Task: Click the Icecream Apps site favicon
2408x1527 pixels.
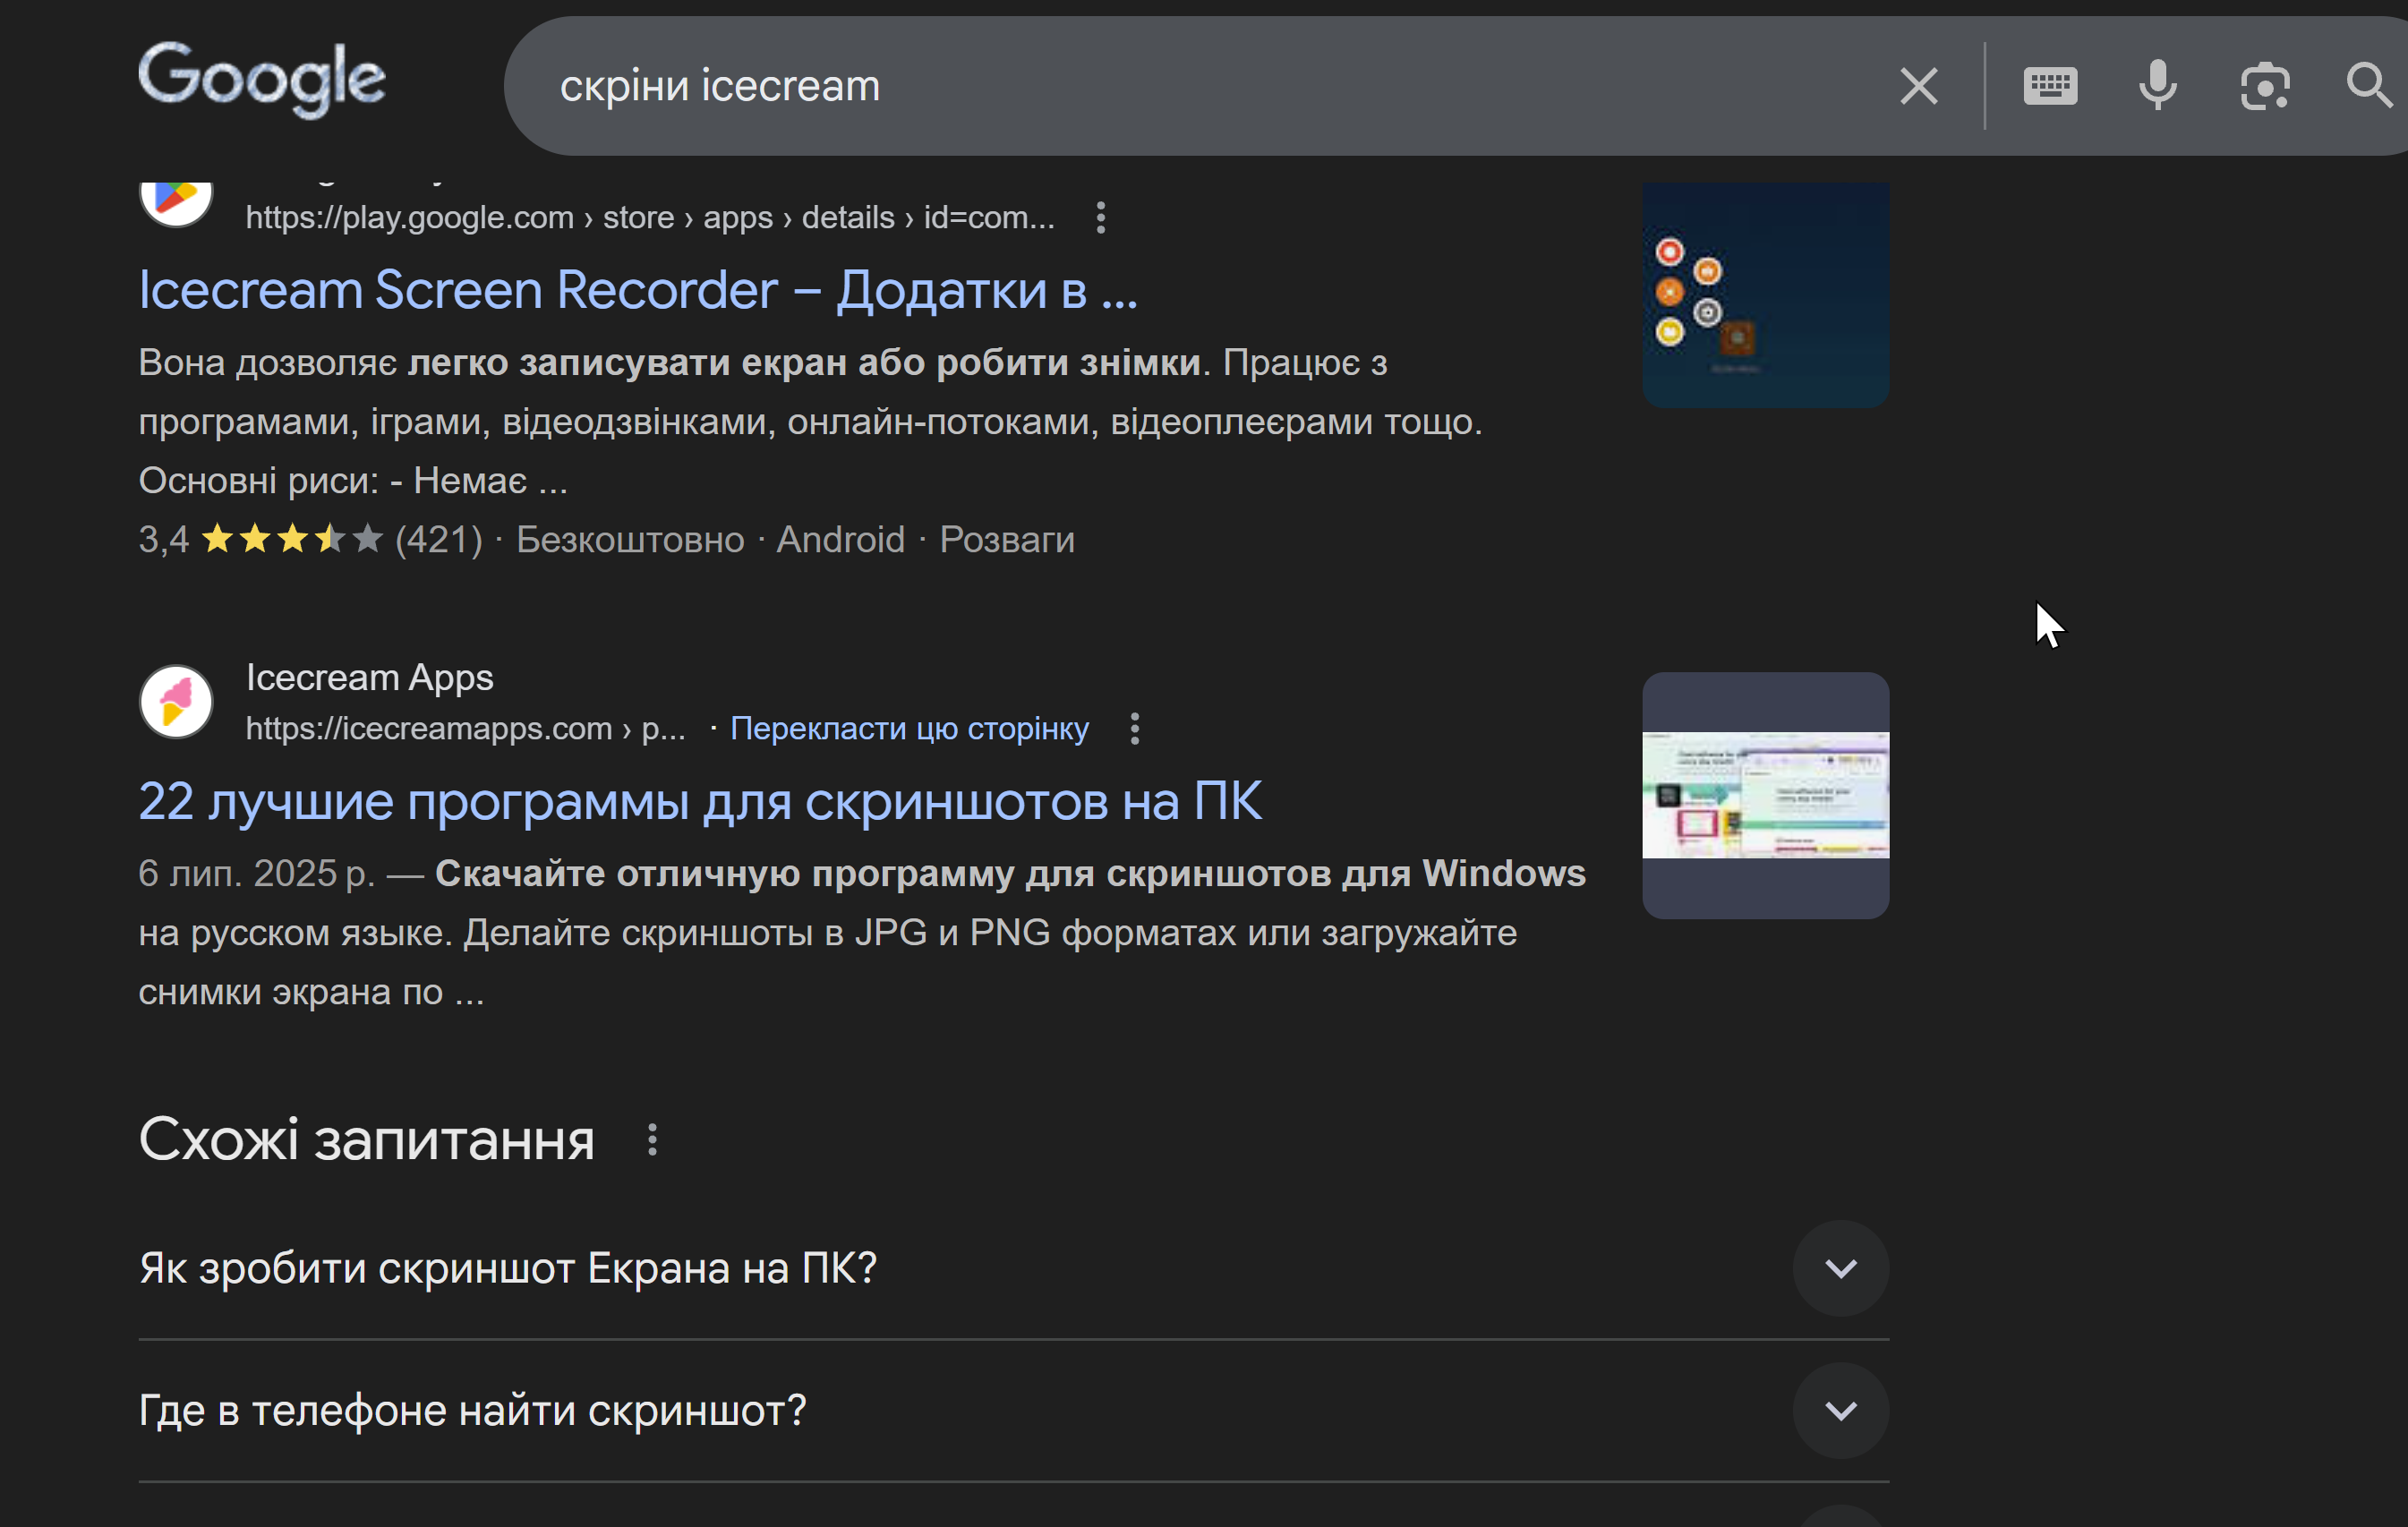Action: [x=176, y=702]
